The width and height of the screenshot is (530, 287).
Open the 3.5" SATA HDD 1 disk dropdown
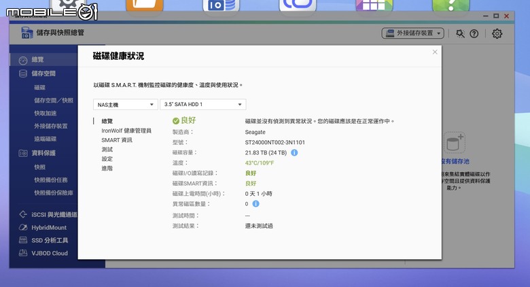[x=202, y=104]
